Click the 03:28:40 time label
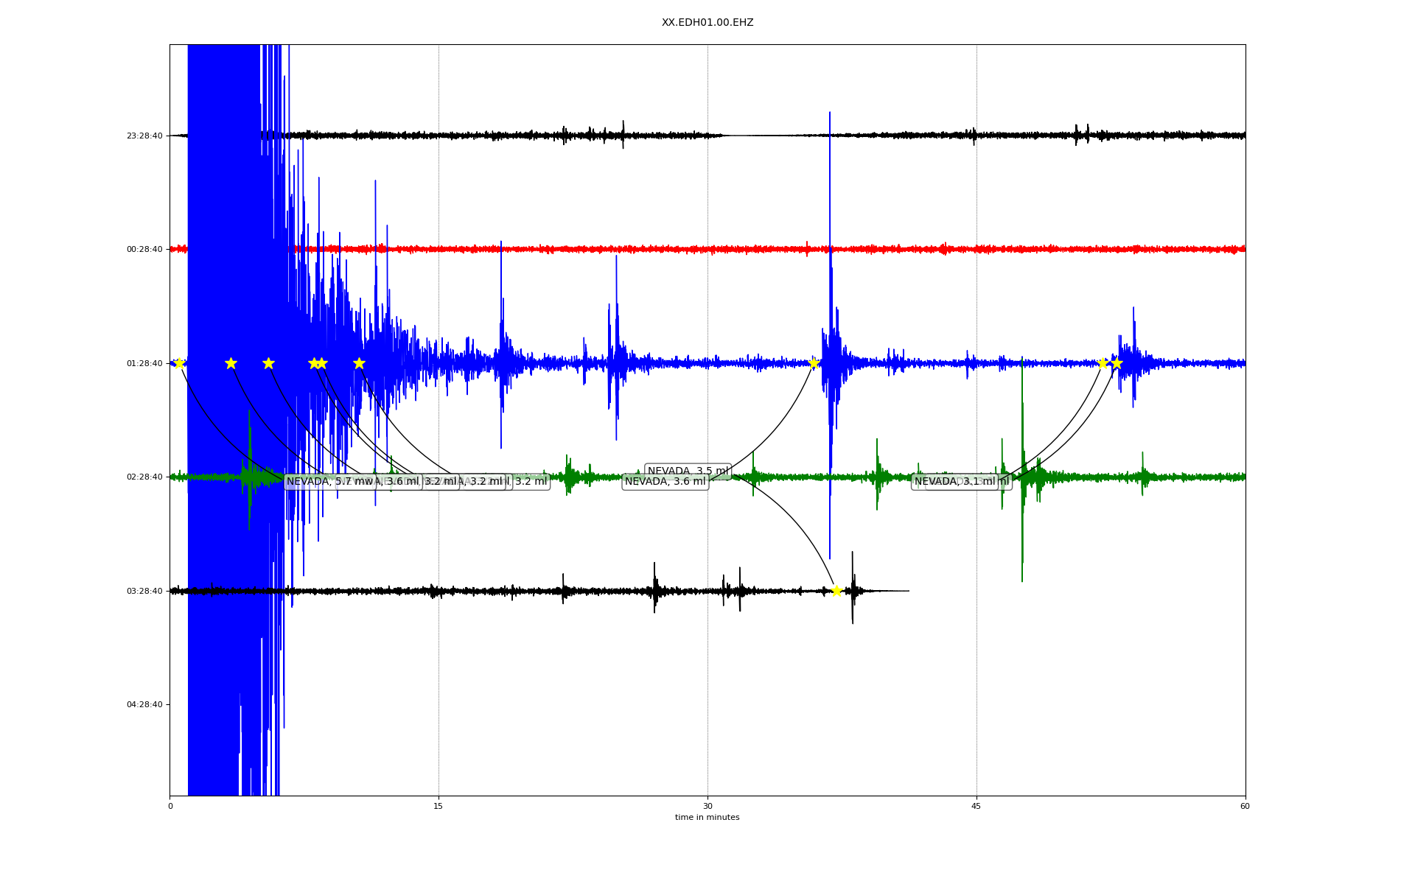 click(144, 591)
